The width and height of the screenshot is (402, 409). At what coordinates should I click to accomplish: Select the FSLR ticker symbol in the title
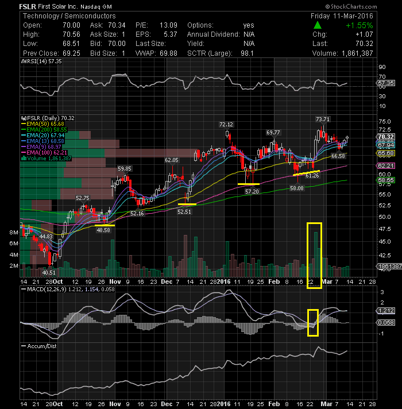[x=28, y=6]
